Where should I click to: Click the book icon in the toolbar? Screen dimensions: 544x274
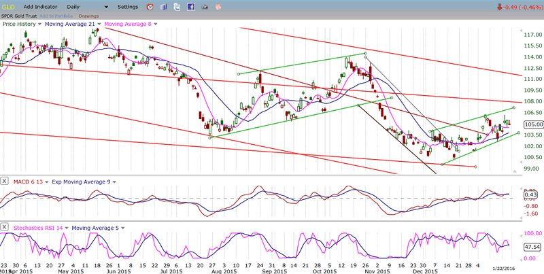pyautogui.click(x=163, y=7)
